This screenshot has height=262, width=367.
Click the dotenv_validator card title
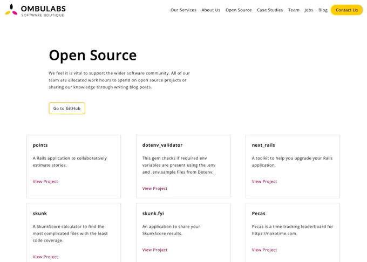click(x=162, y=145)
